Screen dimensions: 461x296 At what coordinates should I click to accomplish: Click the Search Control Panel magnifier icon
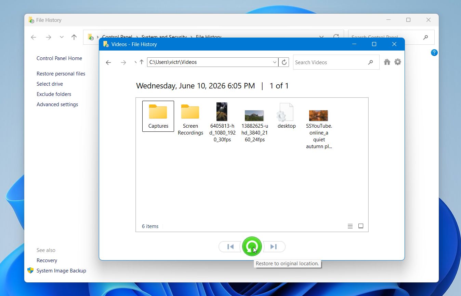[x=425, y=37]
